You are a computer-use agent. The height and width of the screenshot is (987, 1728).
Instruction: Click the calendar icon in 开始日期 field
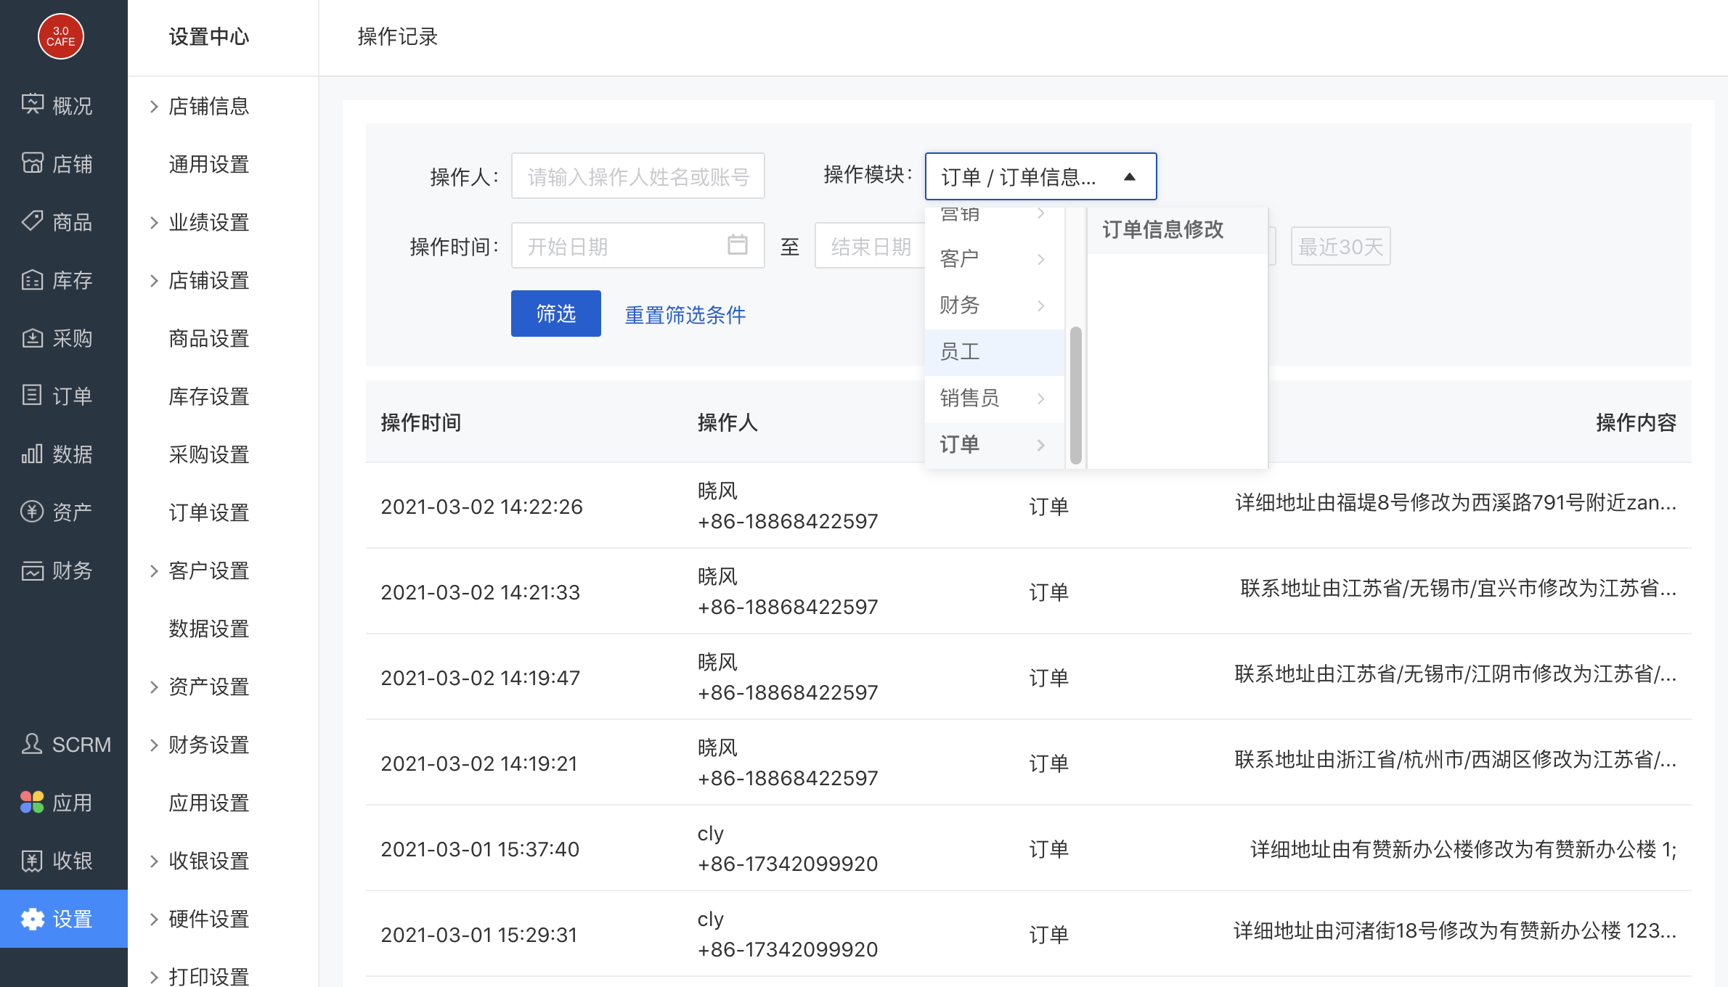pyautogui.click(x=737, y=245)
